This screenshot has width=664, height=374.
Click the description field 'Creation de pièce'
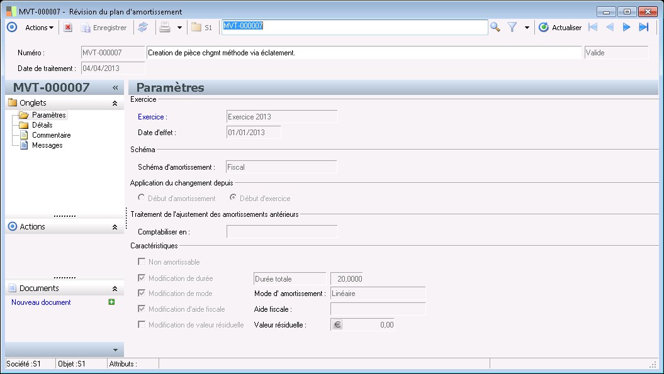(x=364, y=52)
